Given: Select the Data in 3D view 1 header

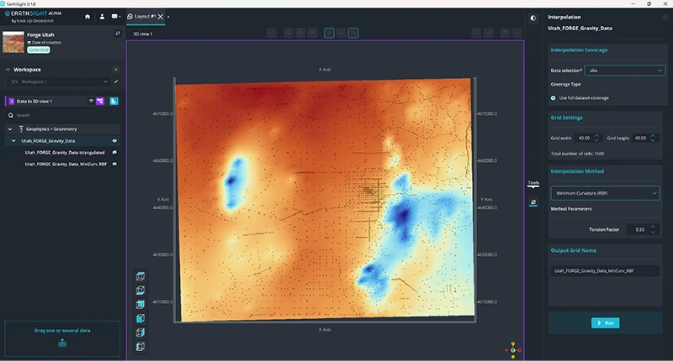Looking at the screenshot, I should tap(34, 101).
